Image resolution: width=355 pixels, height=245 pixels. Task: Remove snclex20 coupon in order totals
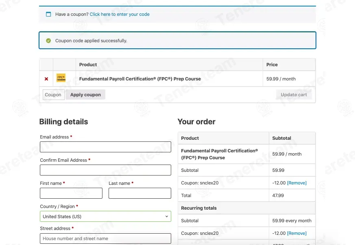click(x=296, y=183)
